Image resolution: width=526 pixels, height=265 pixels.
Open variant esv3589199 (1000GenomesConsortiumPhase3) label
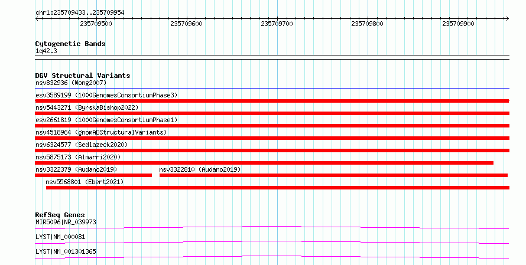tap(106, 95)
